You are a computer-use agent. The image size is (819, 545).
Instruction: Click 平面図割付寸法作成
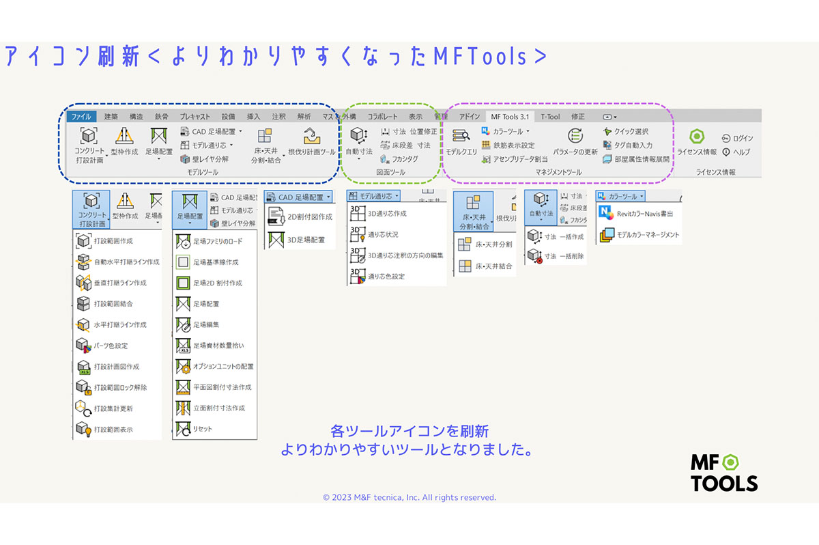(x=214, y=387)
